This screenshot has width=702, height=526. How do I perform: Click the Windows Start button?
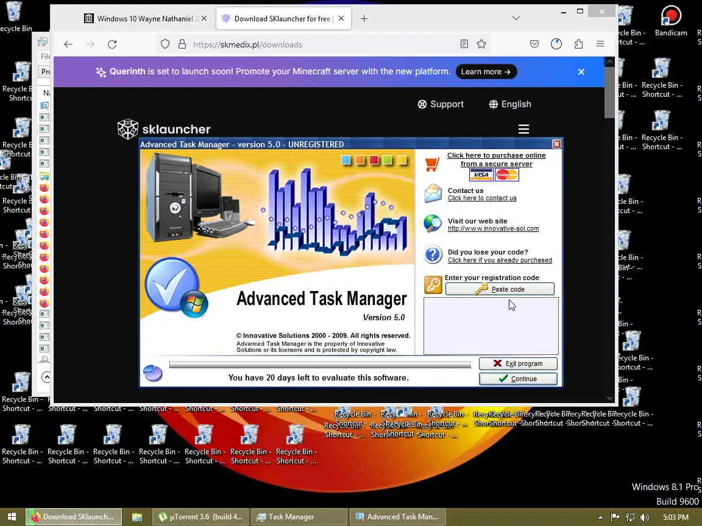pos(12,517)
